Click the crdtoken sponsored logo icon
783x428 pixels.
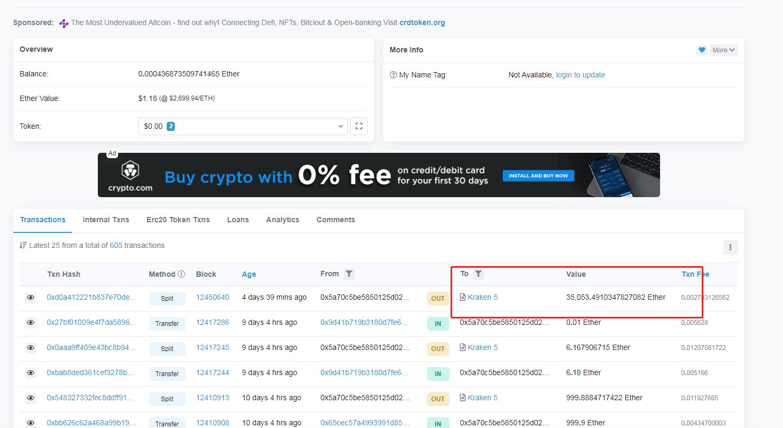pos(64,23)
